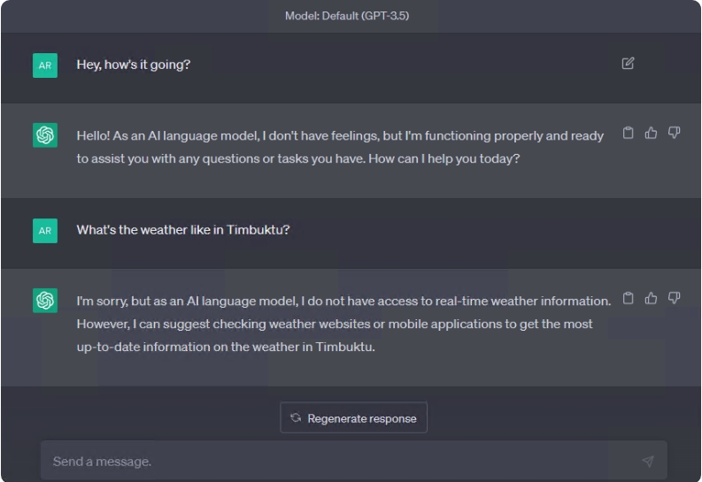This screenshot has height=482, width=702.
Task: Click the AR user avatar beside first message
Action: (45, 65)
